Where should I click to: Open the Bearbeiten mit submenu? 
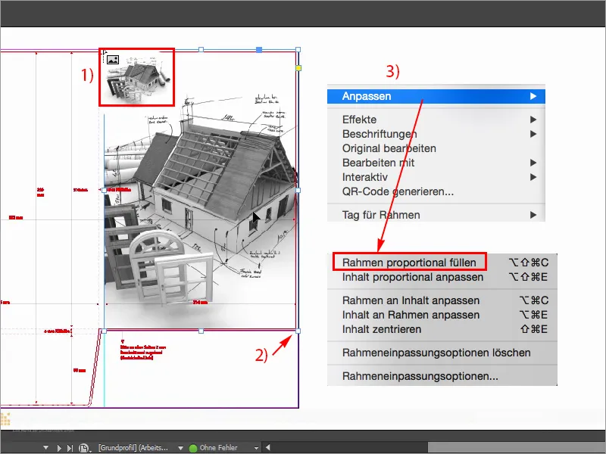pos(436,163)
